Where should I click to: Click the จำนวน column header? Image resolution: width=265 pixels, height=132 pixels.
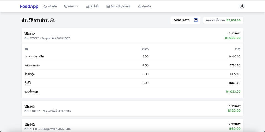tap(145, 49)
